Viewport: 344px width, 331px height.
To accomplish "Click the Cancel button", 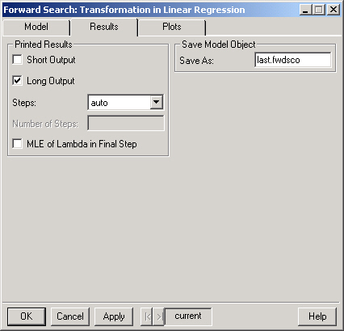I will (x=70, y=316).
